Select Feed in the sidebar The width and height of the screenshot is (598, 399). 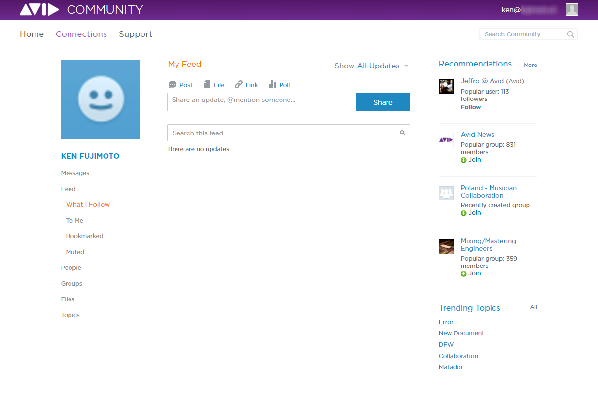pos(69,189)
